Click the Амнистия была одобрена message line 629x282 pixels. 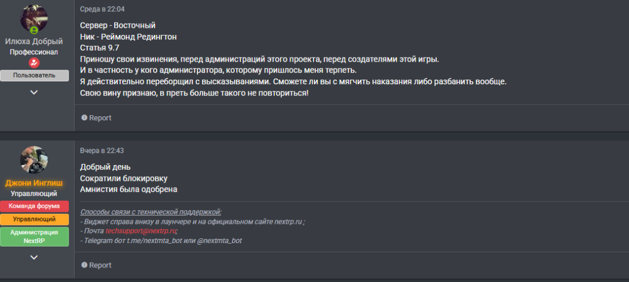[129, 189]
